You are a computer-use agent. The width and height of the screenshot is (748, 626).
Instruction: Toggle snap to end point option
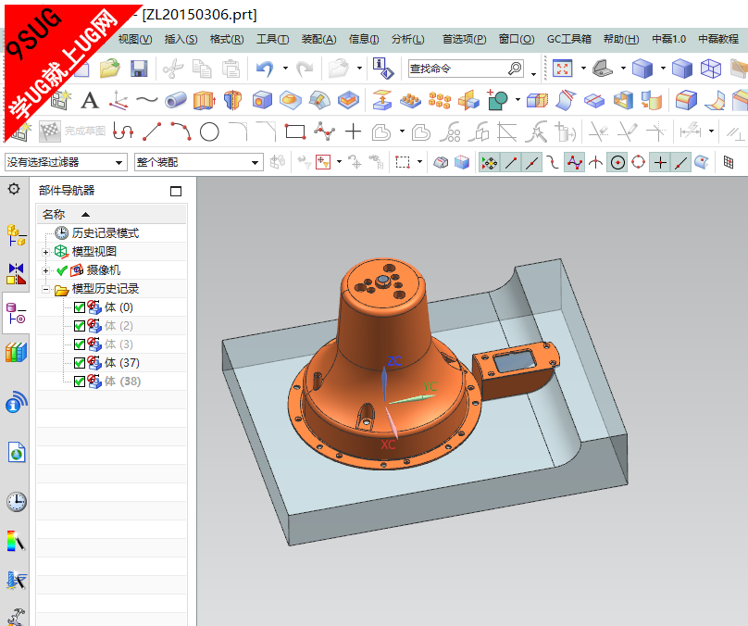511,163
